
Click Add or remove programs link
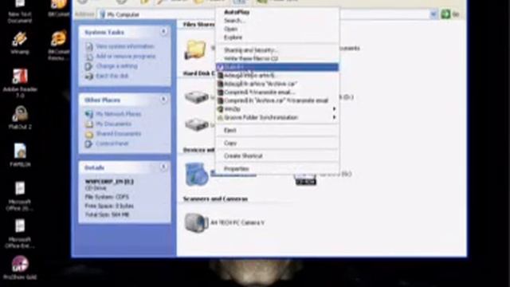point(126,57)
